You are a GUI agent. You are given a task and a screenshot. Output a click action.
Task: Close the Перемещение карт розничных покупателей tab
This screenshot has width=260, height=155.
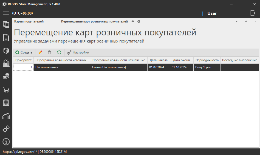tap(139, 21)
